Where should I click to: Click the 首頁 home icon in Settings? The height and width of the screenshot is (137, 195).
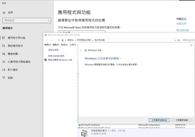(x=4, y=12)
